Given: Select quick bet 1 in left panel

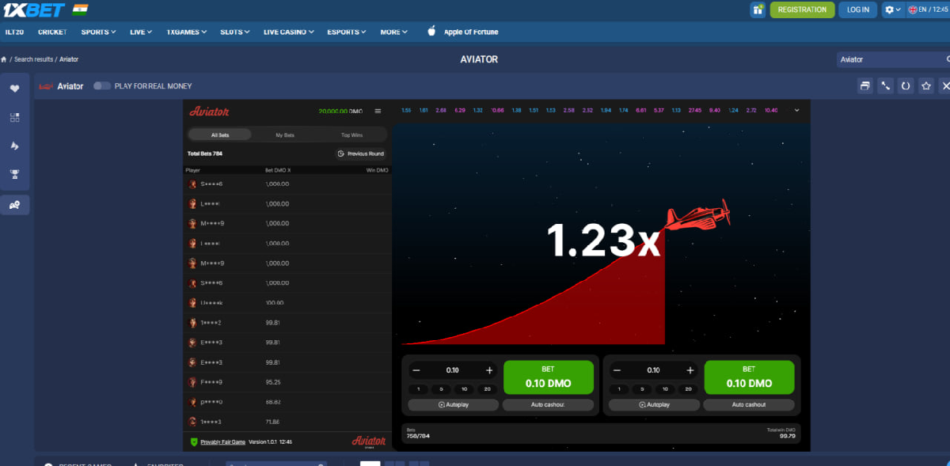Looking at the screenshot, I should click(x=420, y=389).
